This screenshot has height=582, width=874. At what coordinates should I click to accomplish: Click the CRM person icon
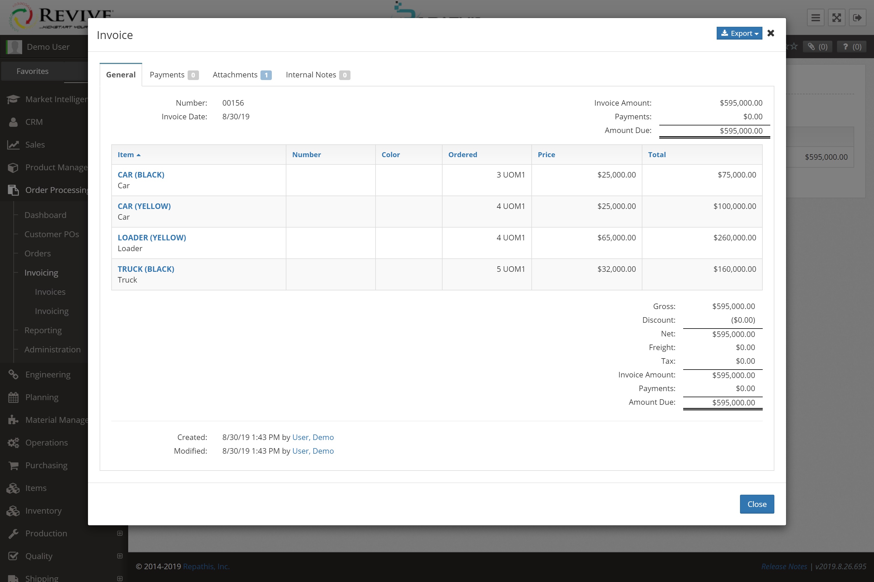pyautogui.click(x=13, y=122)
